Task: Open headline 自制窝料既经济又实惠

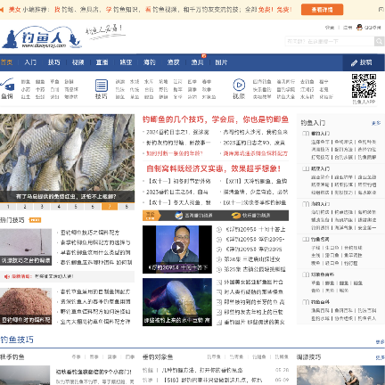Action: point(213,168)
